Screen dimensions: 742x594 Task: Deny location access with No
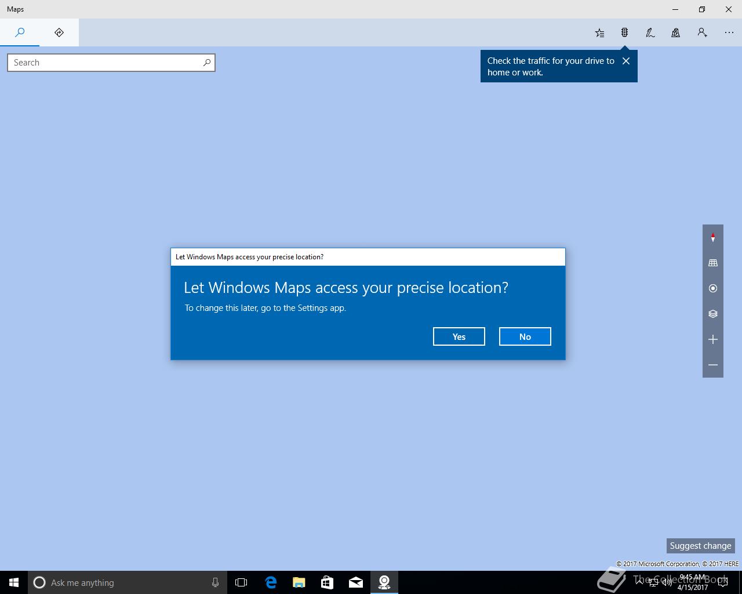[525, 336]
